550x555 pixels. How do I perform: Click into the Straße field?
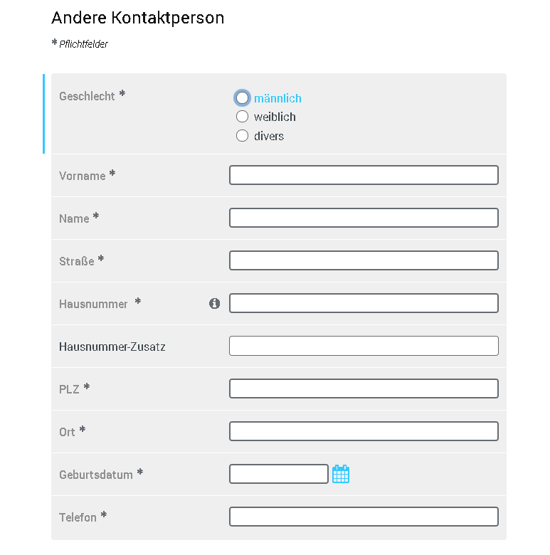point(364,260)
